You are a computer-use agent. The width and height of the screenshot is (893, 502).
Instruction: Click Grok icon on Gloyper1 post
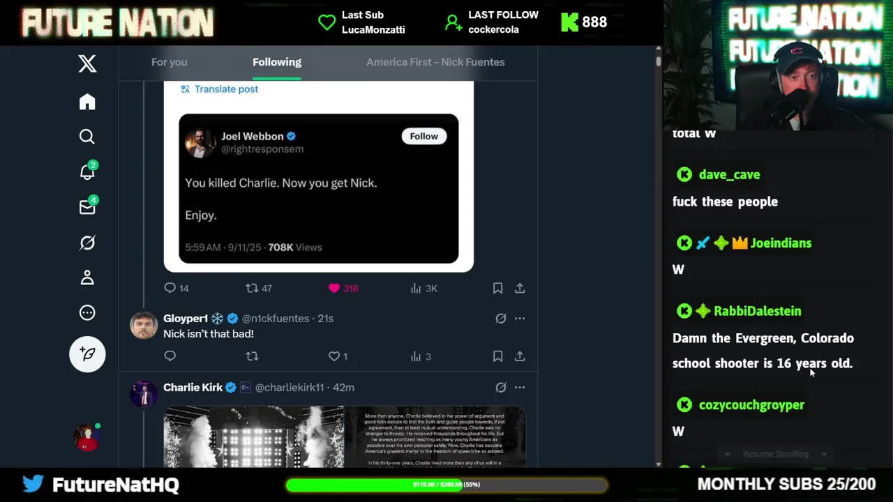pos(500,319)
